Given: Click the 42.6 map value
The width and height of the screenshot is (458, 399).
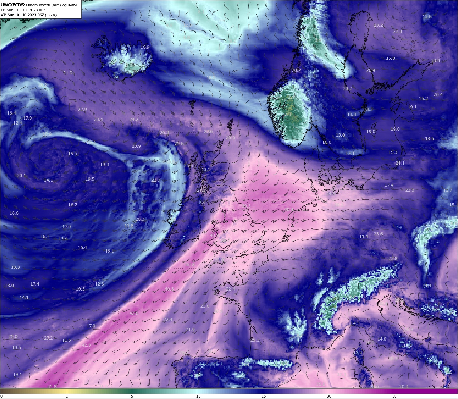Looking at the screenshot, I should 134,313.
